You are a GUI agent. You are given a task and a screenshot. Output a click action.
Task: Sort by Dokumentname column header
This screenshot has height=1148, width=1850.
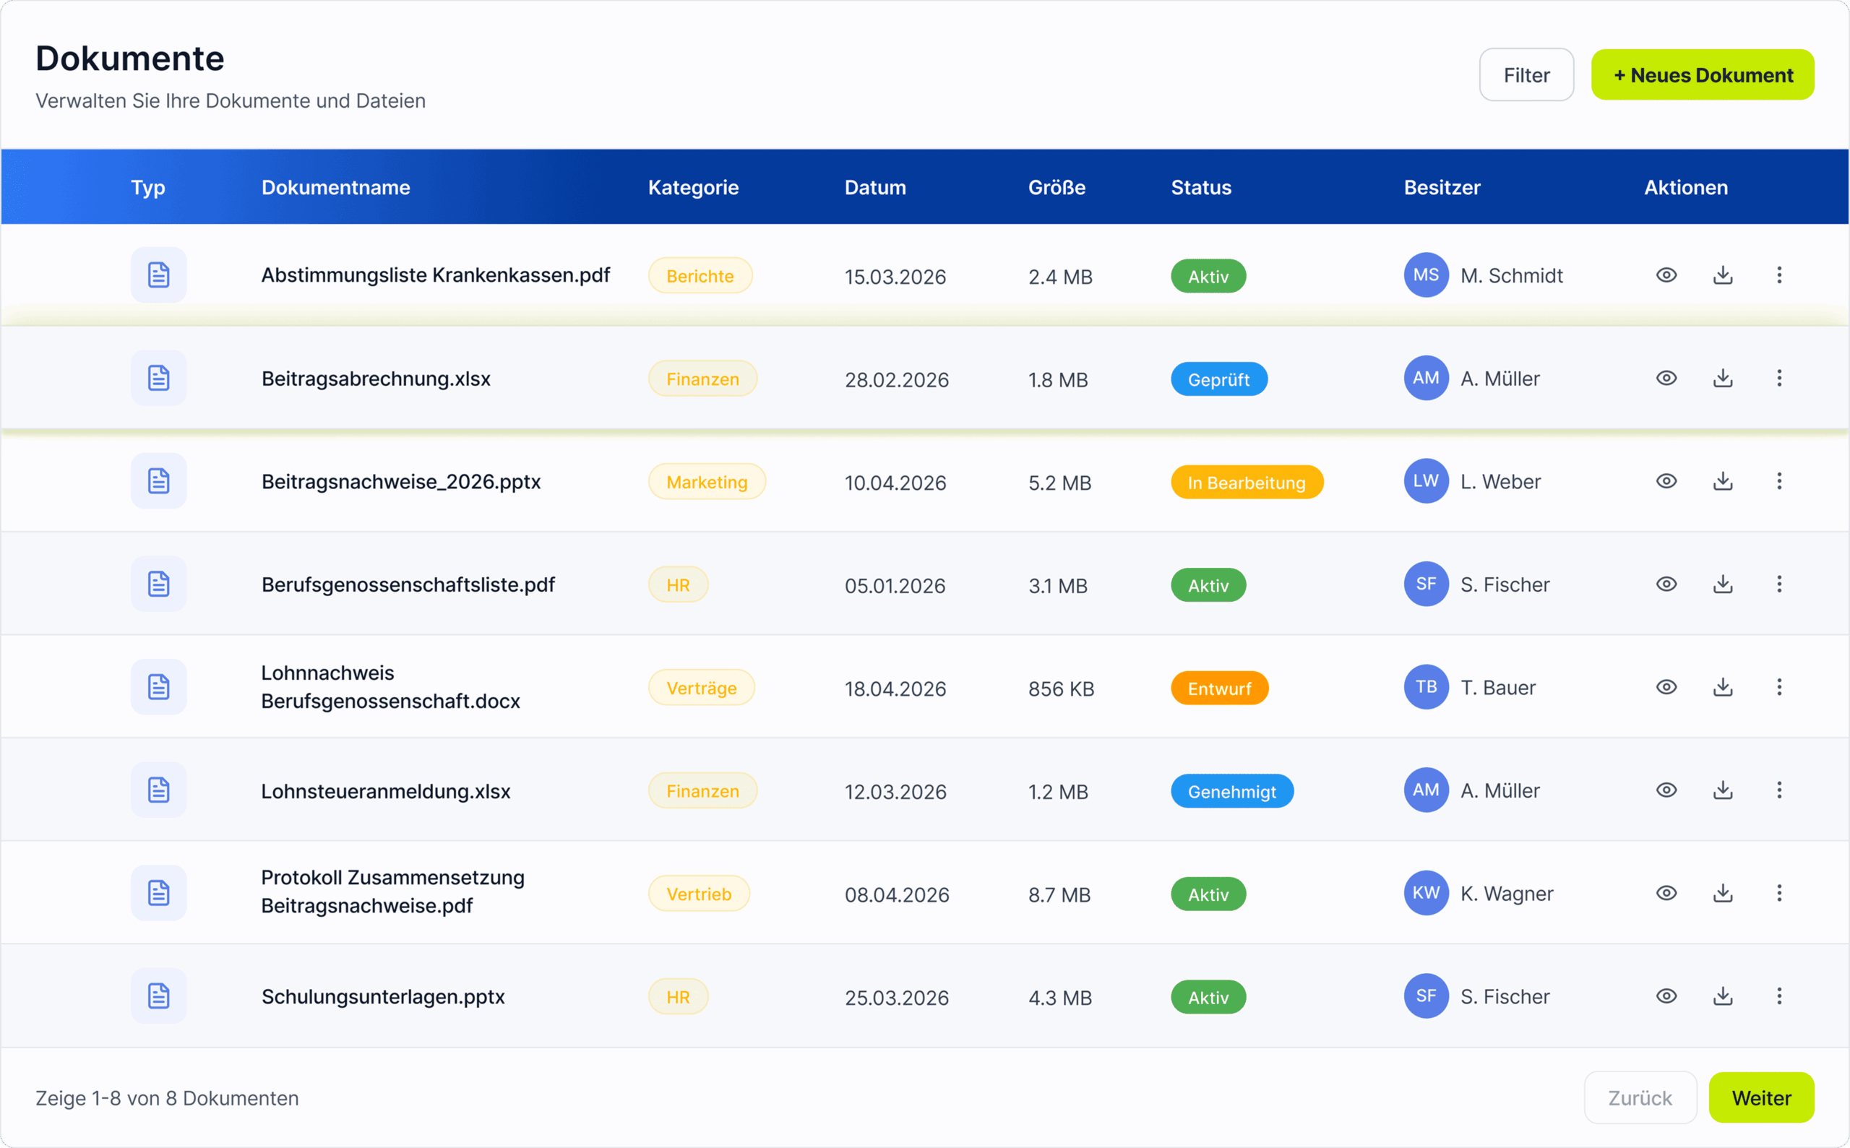click(x=335, y=188)
